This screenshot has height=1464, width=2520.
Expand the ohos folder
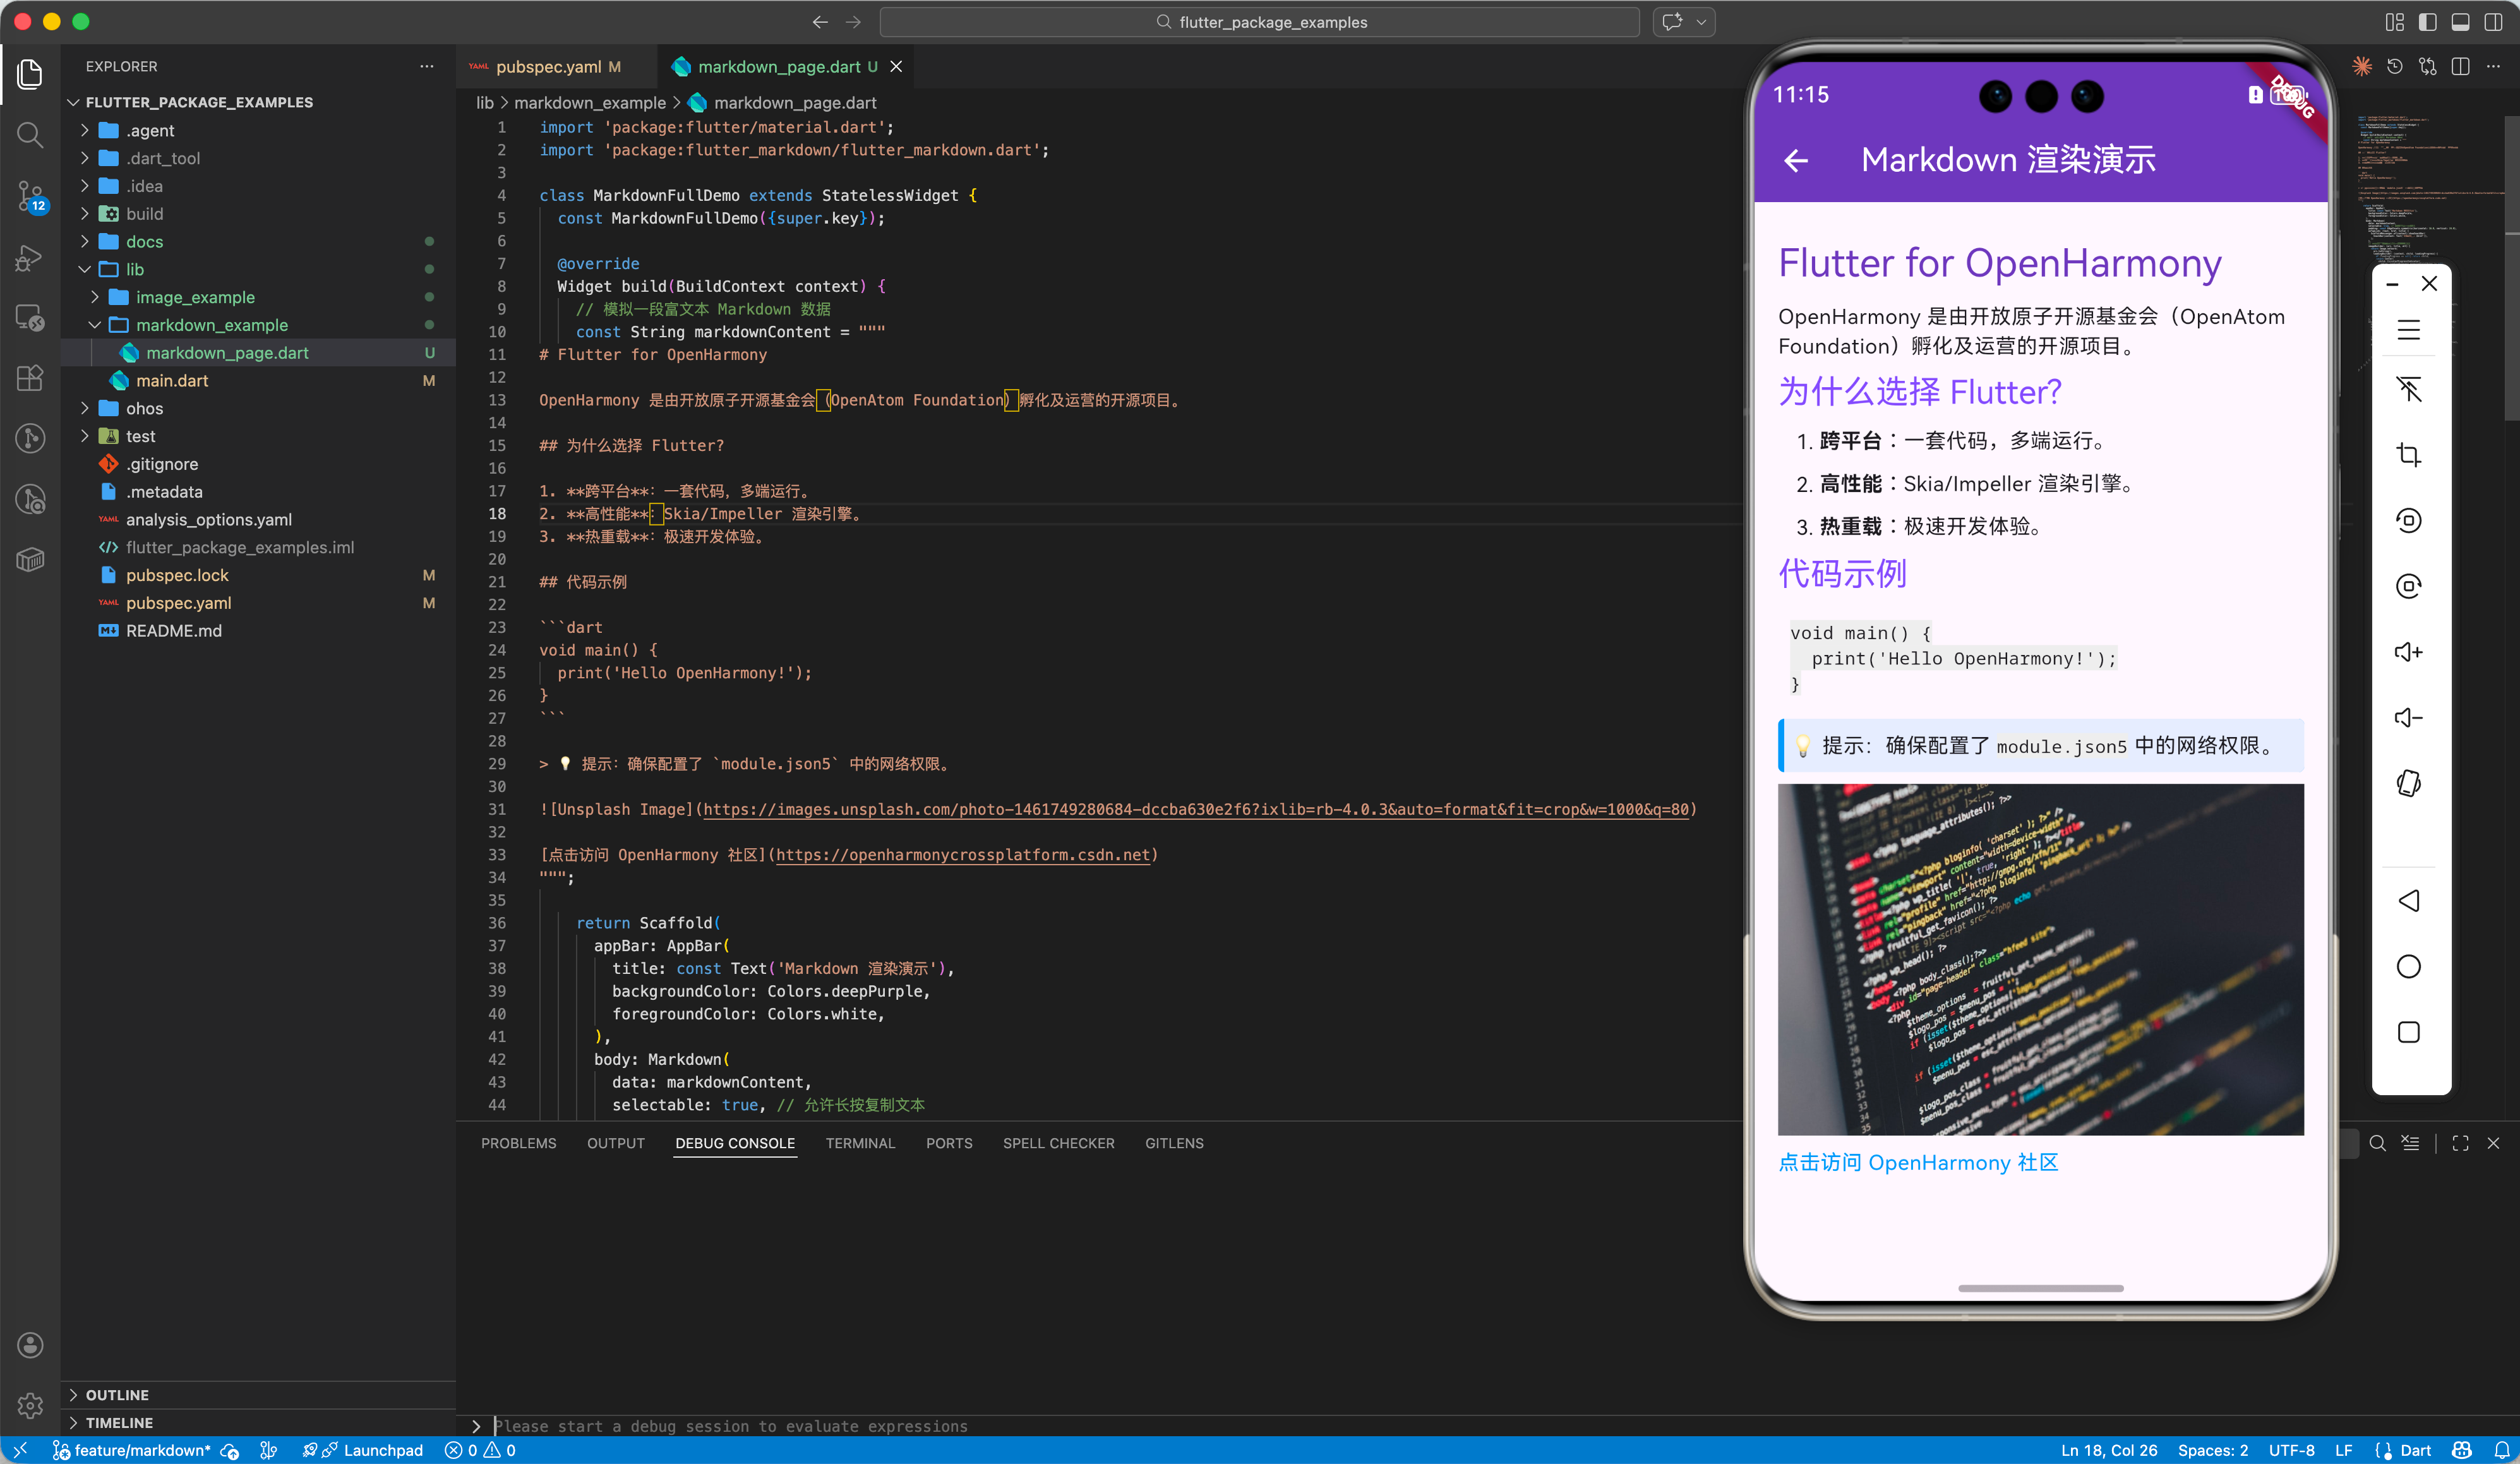coord(144,408)
